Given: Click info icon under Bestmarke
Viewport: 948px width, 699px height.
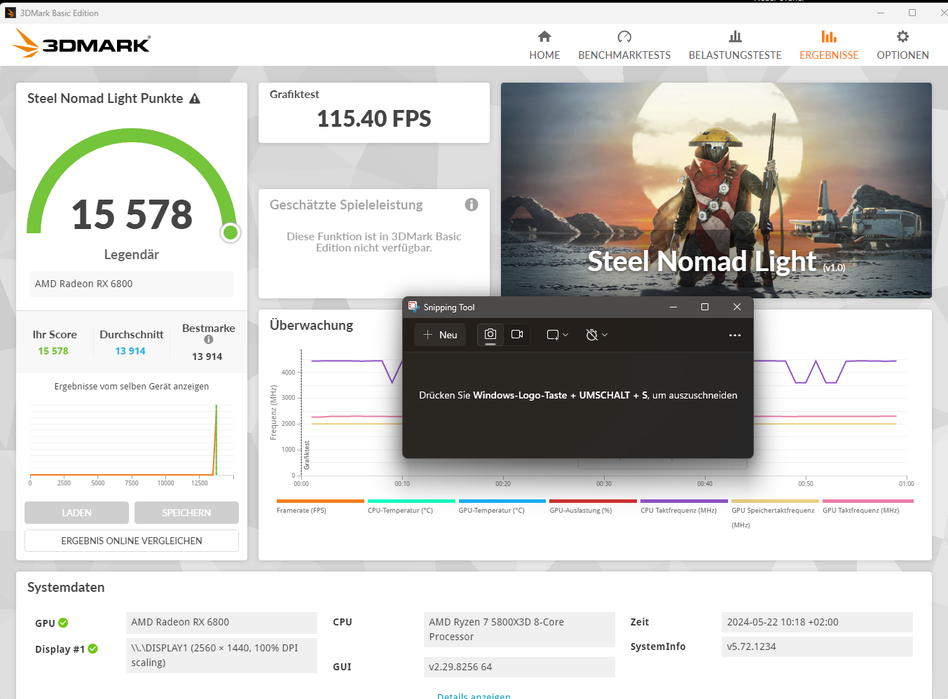Looking at the screenshot, I should coord(208,340).
